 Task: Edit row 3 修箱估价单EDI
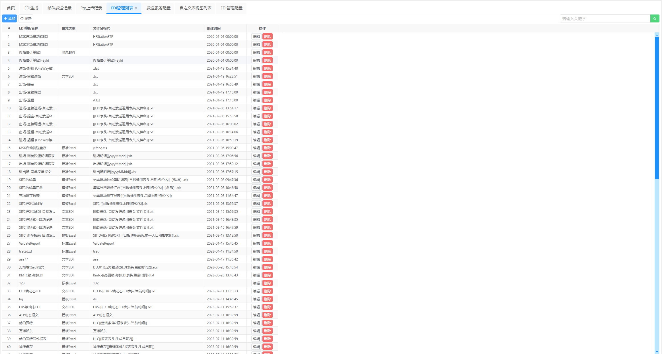(256, 53)
